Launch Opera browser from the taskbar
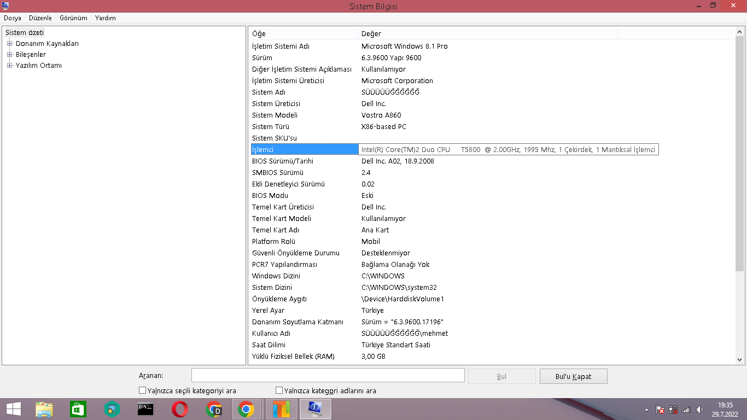 pos(179,409)
